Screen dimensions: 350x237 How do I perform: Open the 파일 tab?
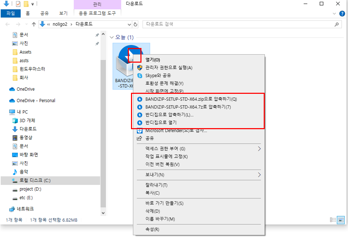pos(10,13)
